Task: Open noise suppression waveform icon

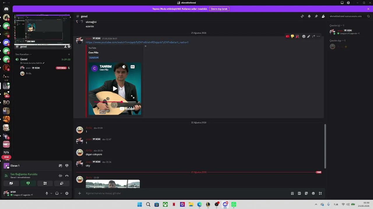Action: 60,176
